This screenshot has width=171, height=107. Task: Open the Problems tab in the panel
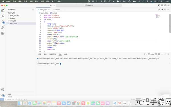pos(40,54)
